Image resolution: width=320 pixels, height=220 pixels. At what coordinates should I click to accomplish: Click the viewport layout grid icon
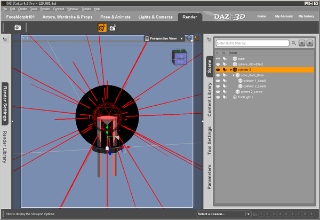point(147,38)
